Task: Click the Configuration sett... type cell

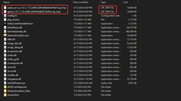Action: 111,16
